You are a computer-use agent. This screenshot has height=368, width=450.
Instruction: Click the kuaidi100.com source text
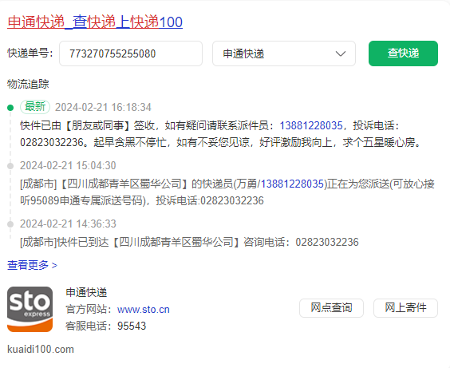tap(41, 350)
